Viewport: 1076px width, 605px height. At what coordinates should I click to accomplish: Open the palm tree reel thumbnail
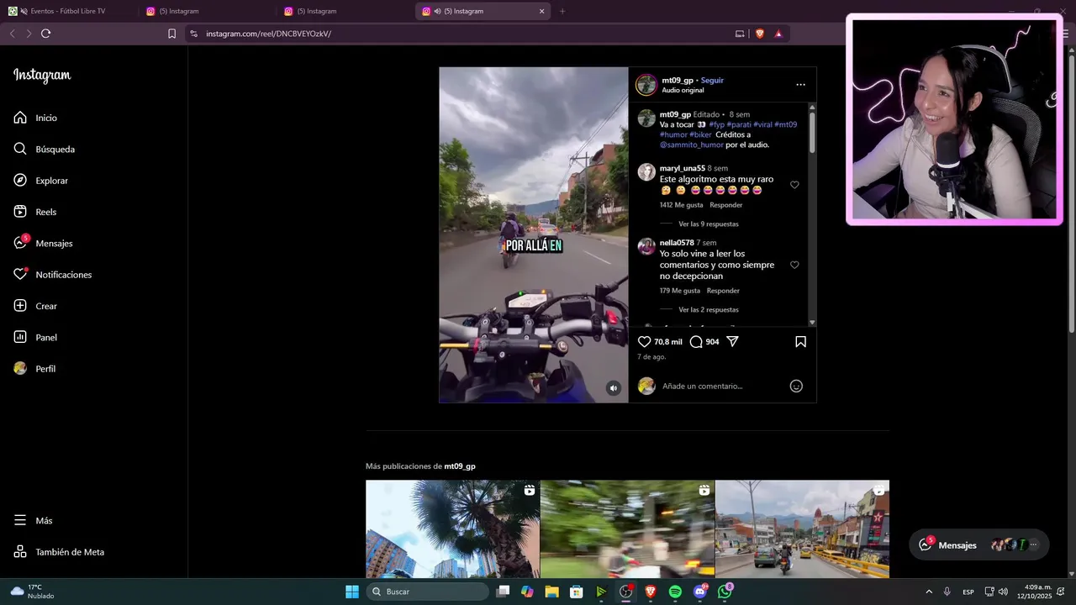coord(452,529)
